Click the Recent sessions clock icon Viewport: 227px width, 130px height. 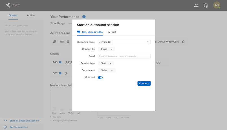(5, 127)
